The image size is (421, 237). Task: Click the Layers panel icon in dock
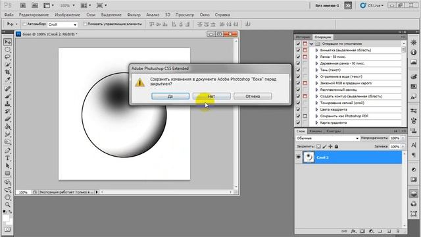(414, 194)
